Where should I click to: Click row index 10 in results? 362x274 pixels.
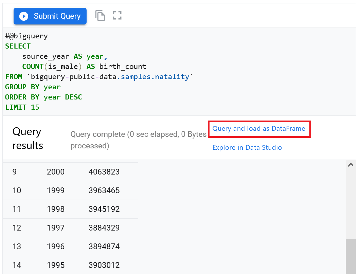17,190
